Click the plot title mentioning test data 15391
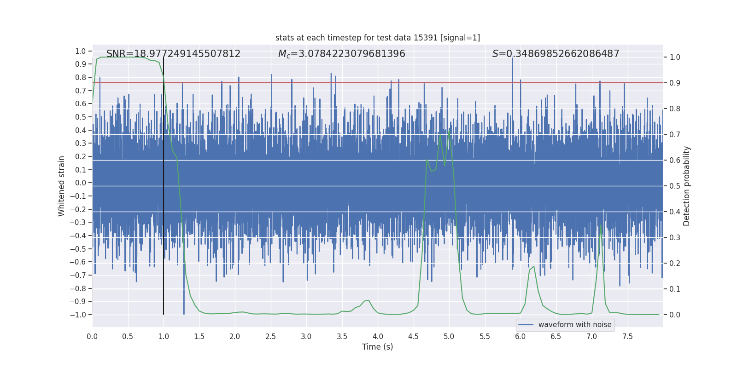 (378, 38)
